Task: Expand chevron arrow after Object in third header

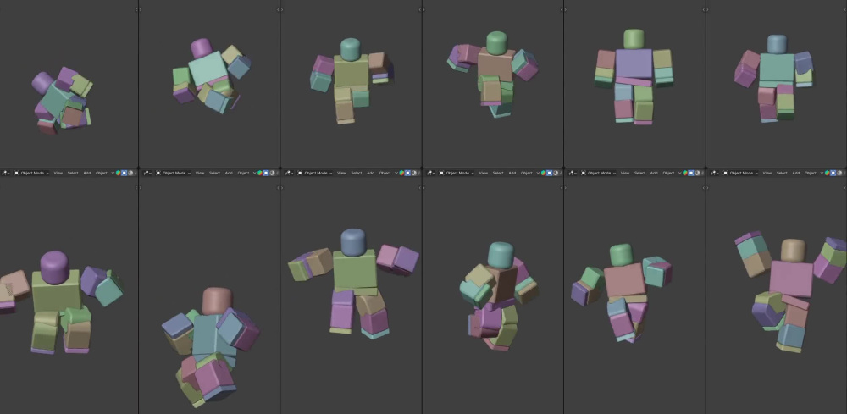Action: [396, 173]
